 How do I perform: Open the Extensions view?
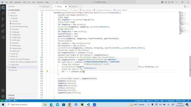pos(3,31)
